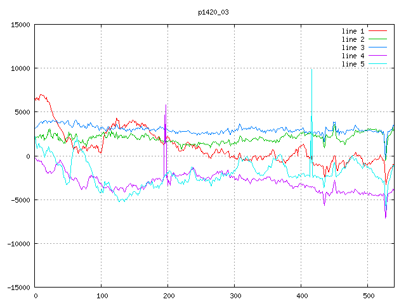The height and width of the screenshot is (304, 406).
Task: Select the 'line 2' legend label
Action: coord(353,39)
